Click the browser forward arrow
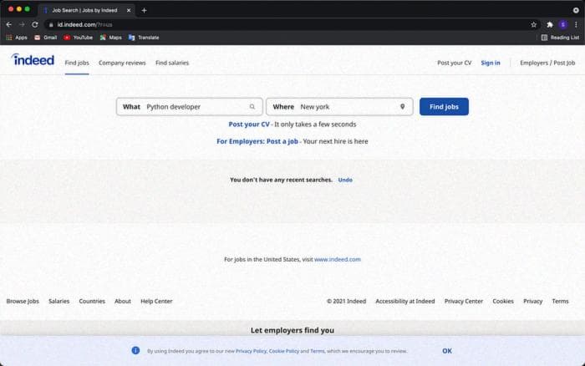585x366 pixels. (x=22, y=24)
